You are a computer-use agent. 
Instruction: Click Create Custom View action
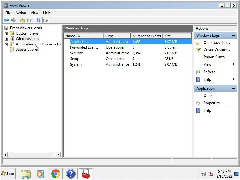[217, 50]
